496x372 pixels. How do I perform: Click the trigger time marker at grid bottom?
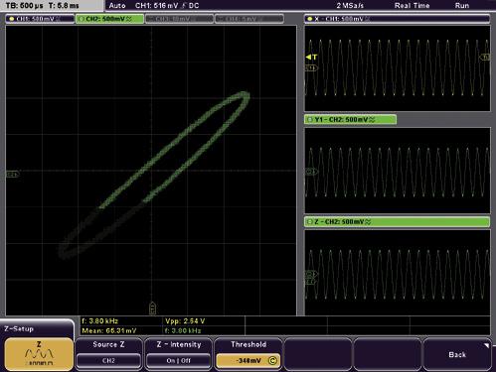click(x=152, y=308)
